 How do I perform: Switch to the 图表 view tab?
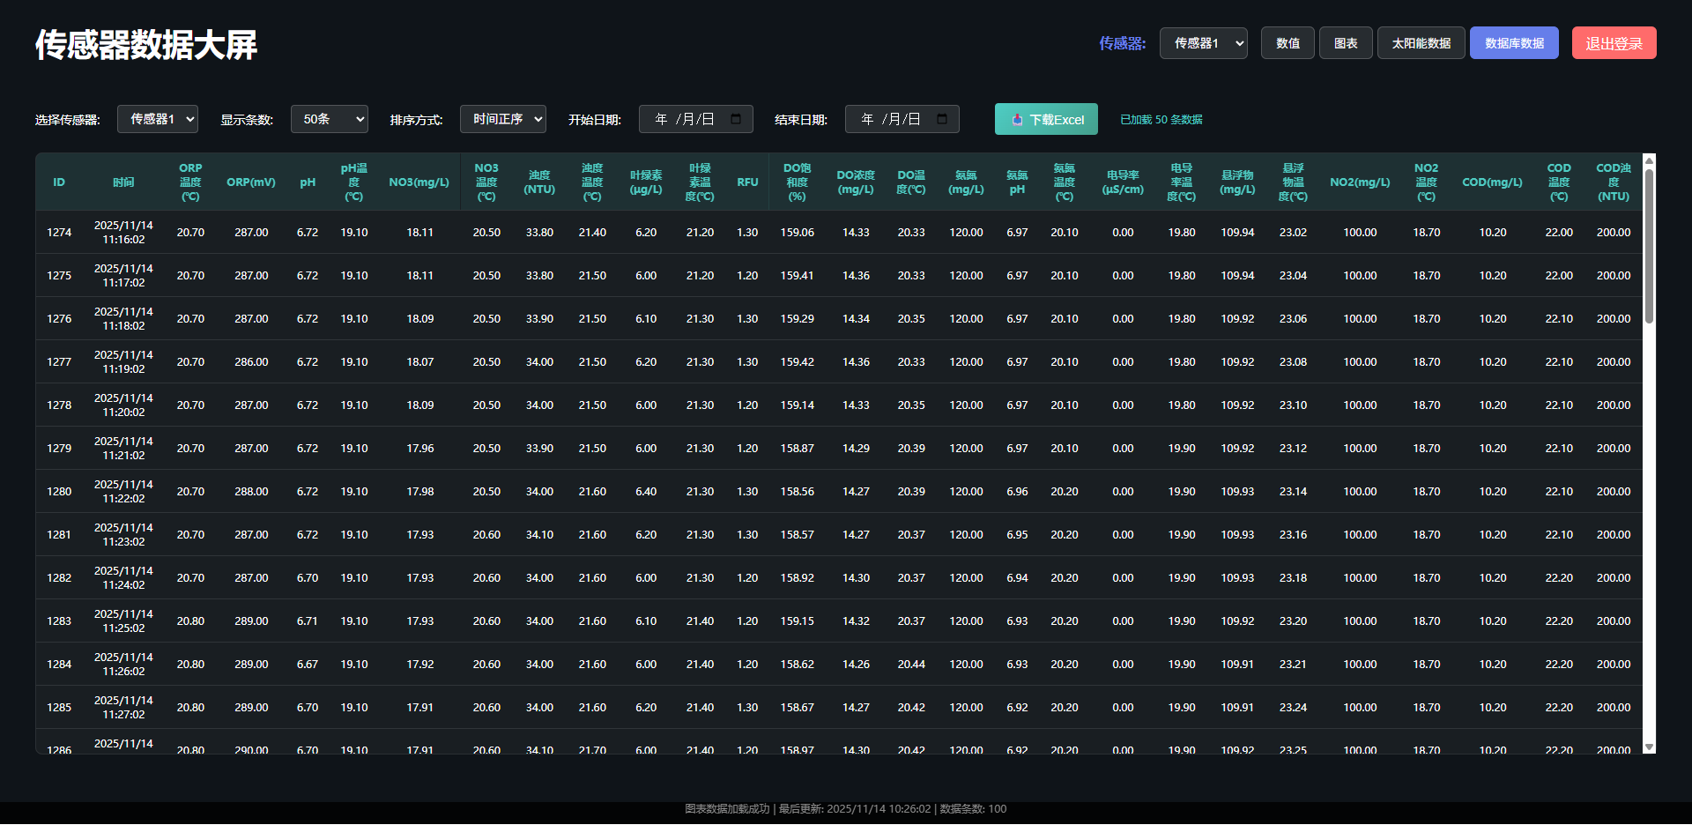pyautogui.click(x=1346, y=43)
